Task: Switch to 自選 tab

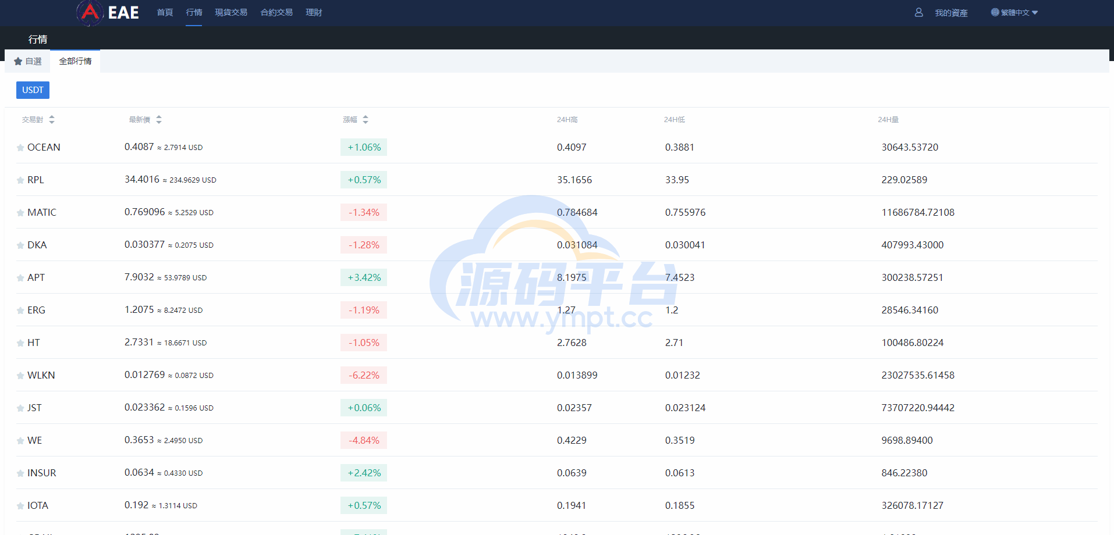Action: [27, 61]
